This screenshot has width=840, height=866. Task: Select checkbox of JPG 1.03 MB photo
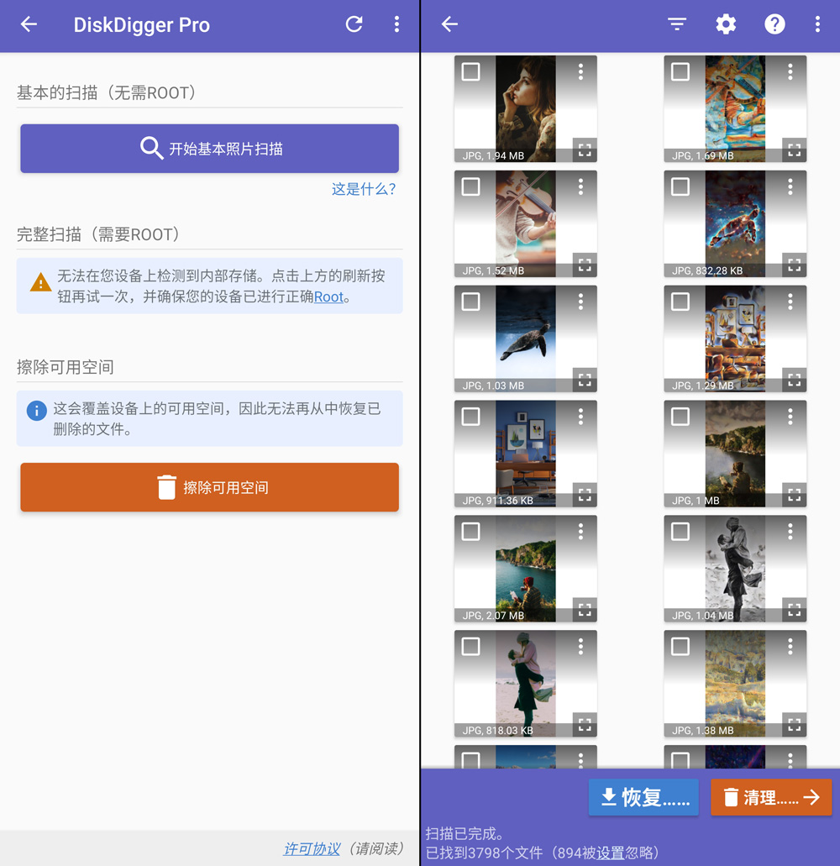point(470,302)
